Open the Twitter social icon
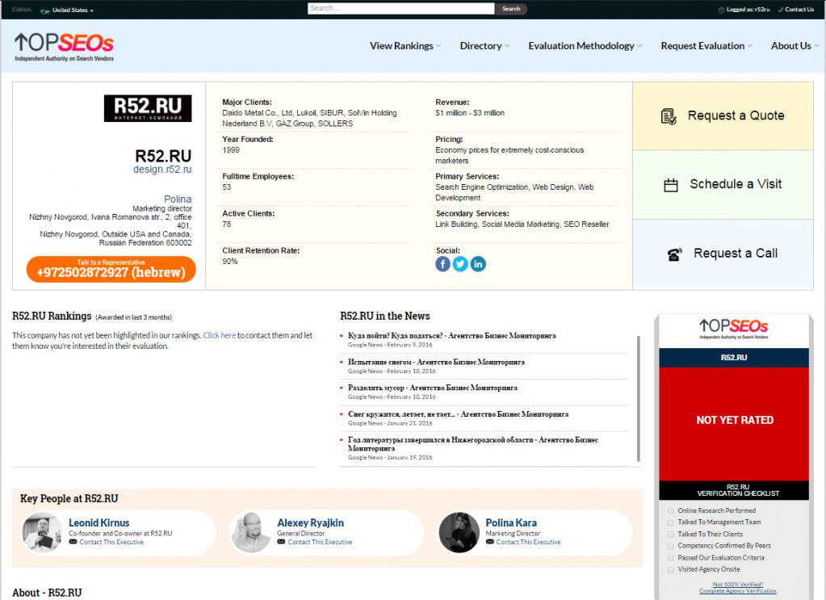Image resolution: width=826 pixels, height=600 pixels. point(460,264)
